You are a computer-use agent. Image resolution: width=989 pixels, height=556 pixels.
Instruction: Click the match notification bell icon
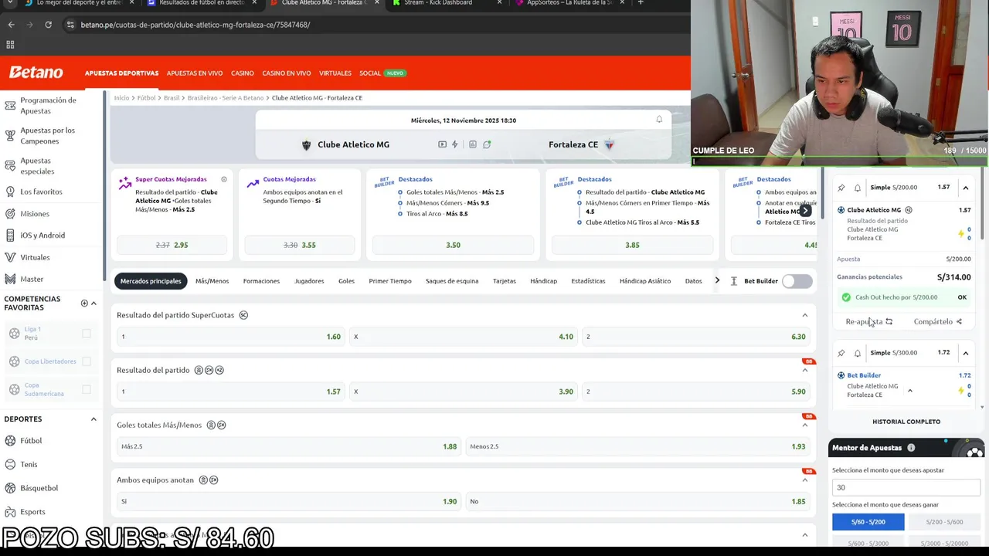click(x=659, y=120)
